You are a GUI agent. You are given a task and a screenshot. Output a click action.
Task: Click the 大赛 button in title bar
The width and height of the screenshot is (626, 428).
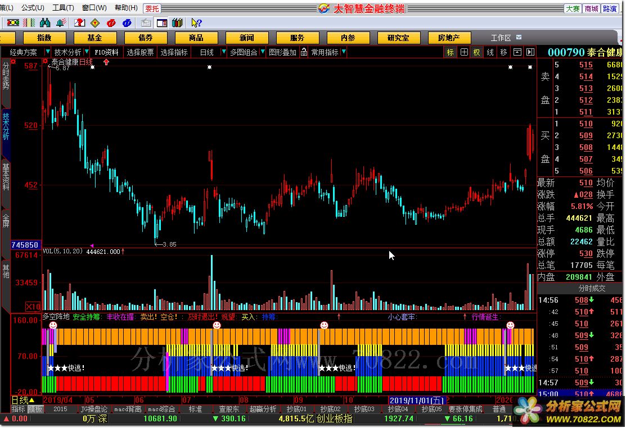click(573, 9)
